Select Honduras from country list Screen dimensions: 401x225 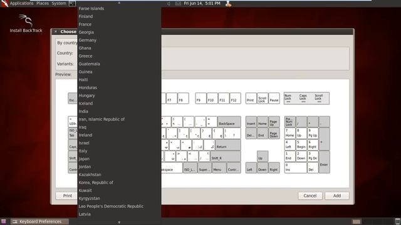point(119,87)
